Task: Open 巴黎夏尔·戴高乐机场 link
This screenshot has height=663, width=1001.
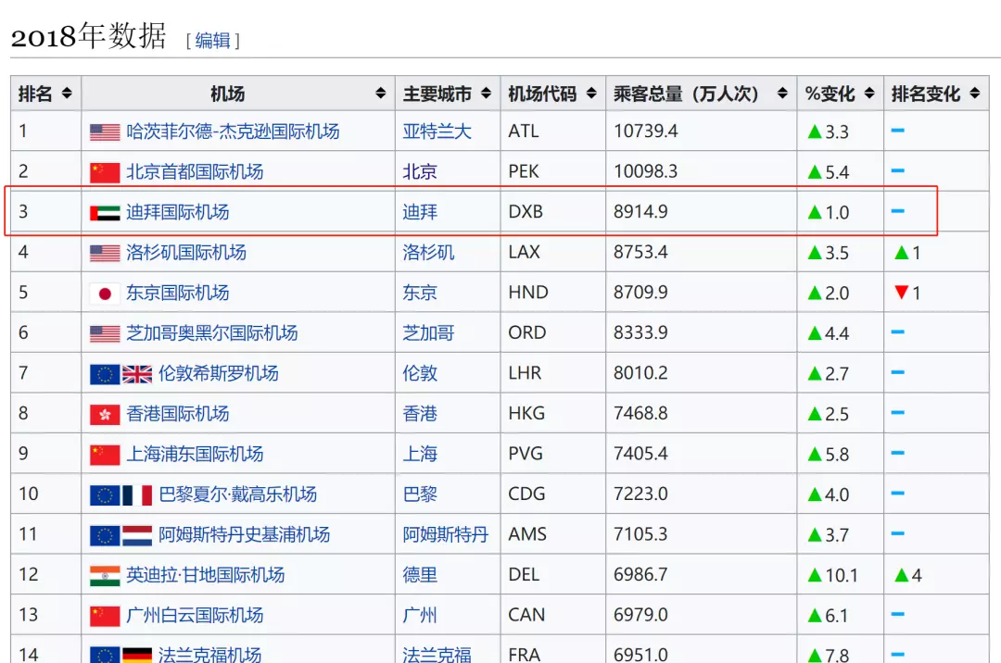Action: pos(237,494)
